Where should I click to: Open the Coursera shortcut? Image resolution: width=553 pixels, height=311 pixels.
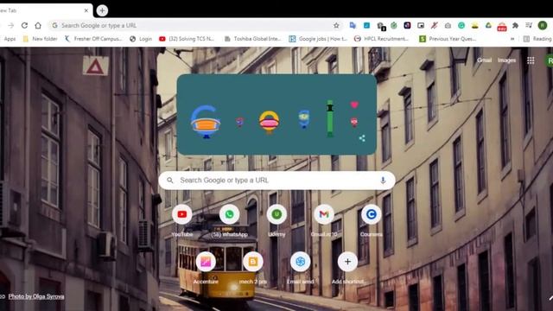[x=371, y=220]
